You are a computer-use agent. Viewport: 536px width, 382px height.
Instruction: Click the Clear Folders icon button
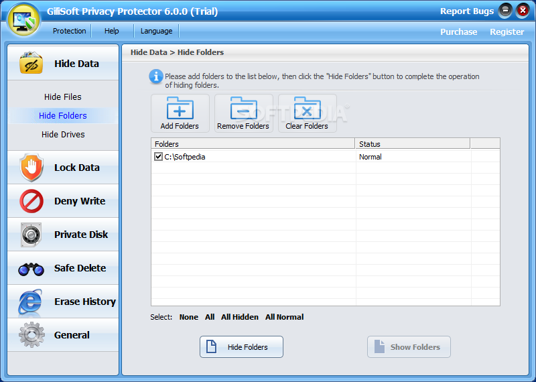[307, 113]
